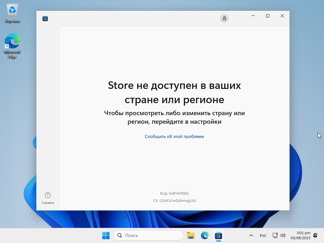The width and height of the screenshot is (324, 243).
Task: Switch the РУС keyboard layout
Action: pyautogui.click(x=263, y=235)
